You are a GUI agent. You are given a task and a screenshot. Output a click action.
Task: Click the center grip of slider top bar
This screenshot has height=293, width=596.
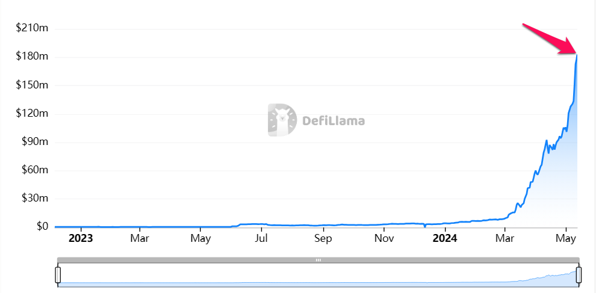click(318, 260)
